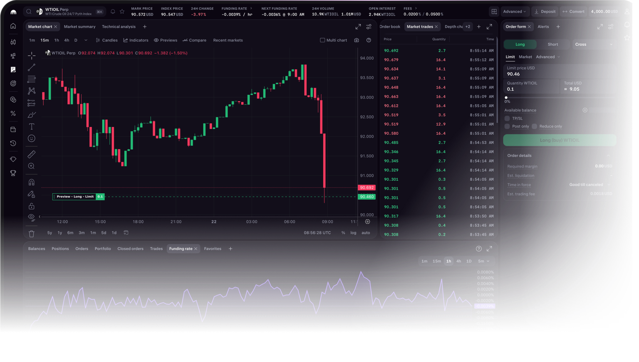Click the order size percentage slider handle
Screen dimensions: 639x362
pyautogui.click(x=506, y=98)
